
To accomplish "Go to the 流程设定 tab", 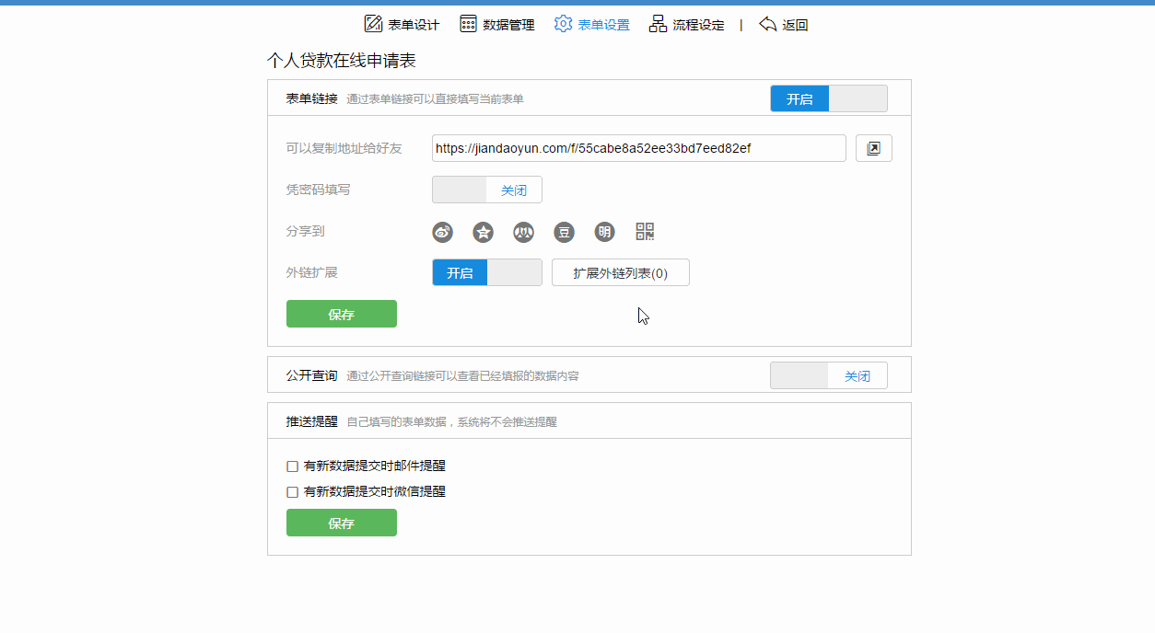I will coord(687,25).
